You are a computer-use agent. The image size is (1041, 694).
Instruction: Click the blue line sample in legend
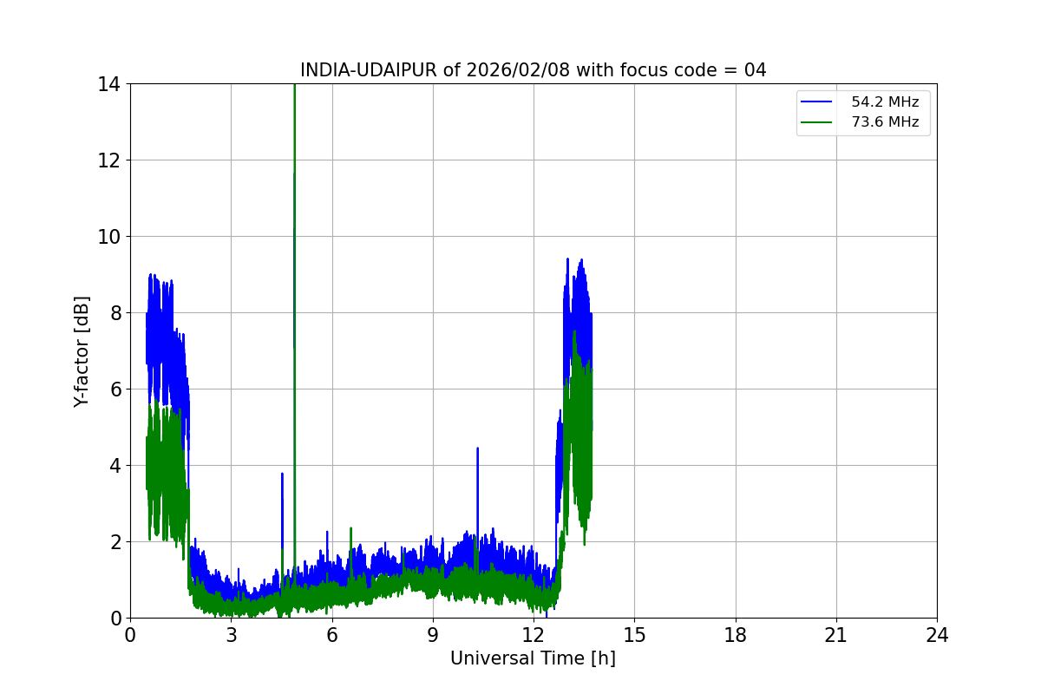(818, 102)
